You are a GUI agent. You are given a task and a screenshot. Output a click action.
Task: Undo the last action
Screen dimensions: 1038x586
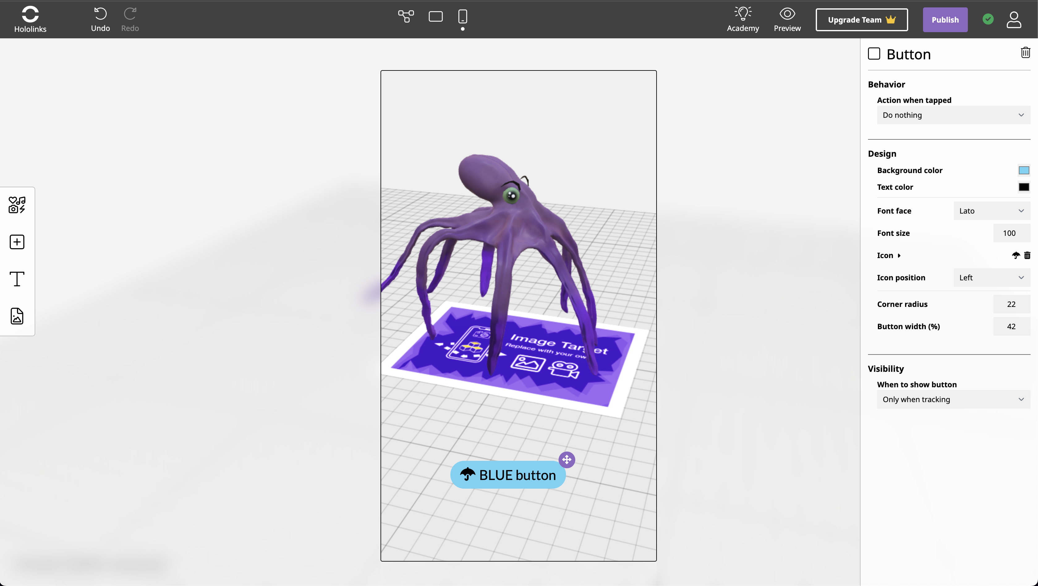[100, 19]
